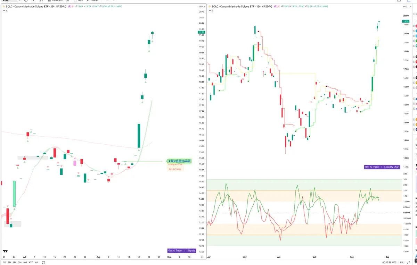This screenshot has width=417, height=265.
Task: Open the USD currency dropdown on left chart
Action: [201, 7]
